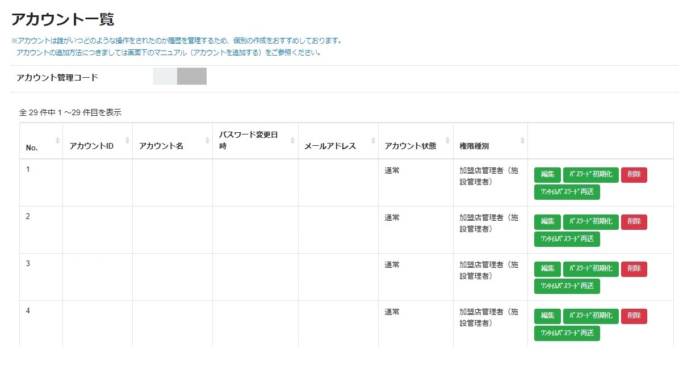679x366 pixels.
Task: Click 加盟店管理者 permission text in row 1
Action: point(489,176)
